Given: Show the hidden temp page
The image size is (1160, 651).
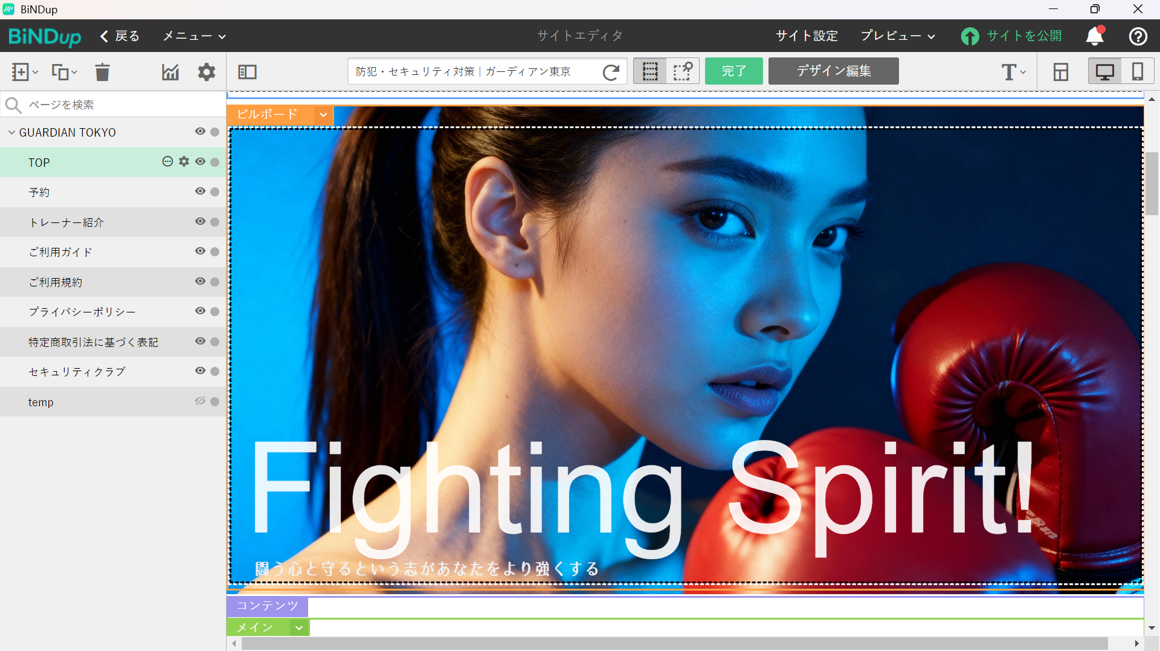Looking at the screenshot, I should pos(200,401).
